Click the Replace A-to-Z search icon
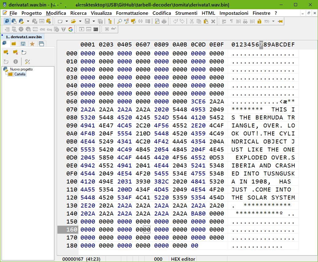The image size is (318, 262). point(126,21)
